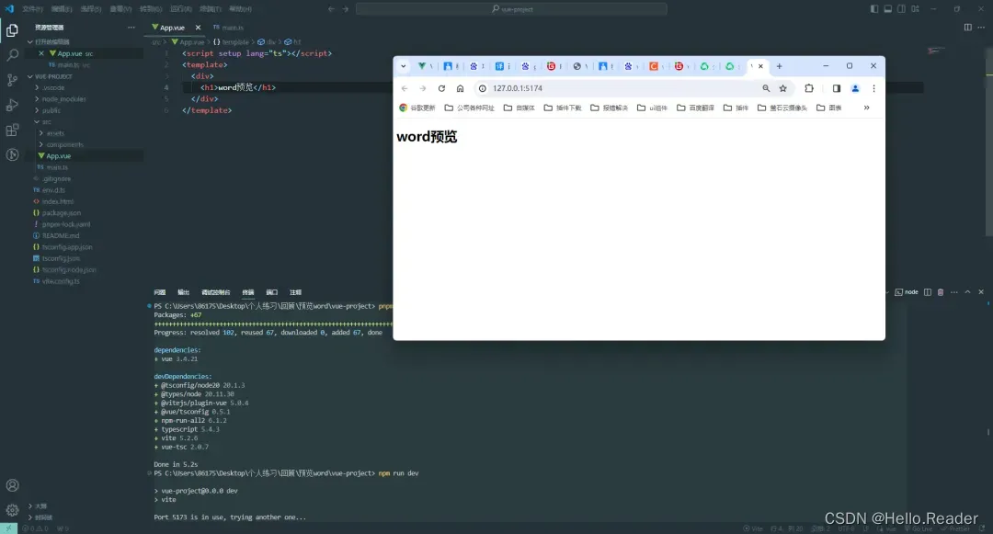Open the Accounts icon in the activity bar
Screen dimensions: 993x534
tap(12, 485)
